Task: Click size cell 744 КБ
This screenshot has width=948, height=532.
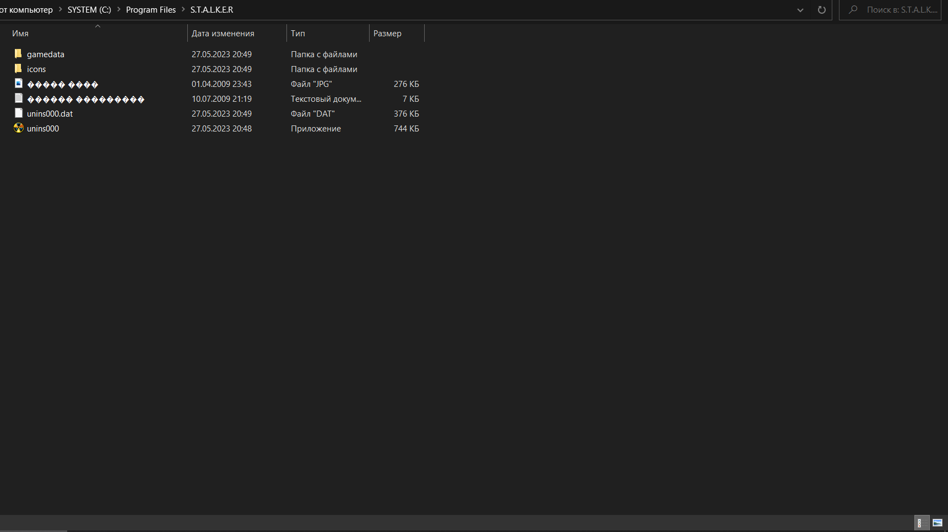Action: pyautogui.click(x=407, y=129)
